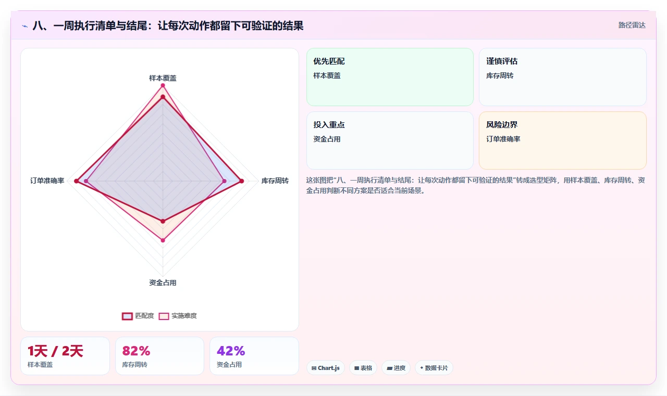Click the 1天 / 2天 stat card
Image resolution: width=667 pixels, height=396 pixels.
pyautogui.click(x=65, y=356)
